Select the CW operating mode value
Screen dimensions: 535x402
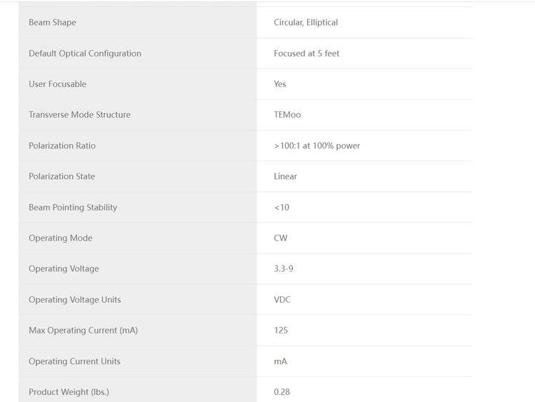[x=281, y=238]
